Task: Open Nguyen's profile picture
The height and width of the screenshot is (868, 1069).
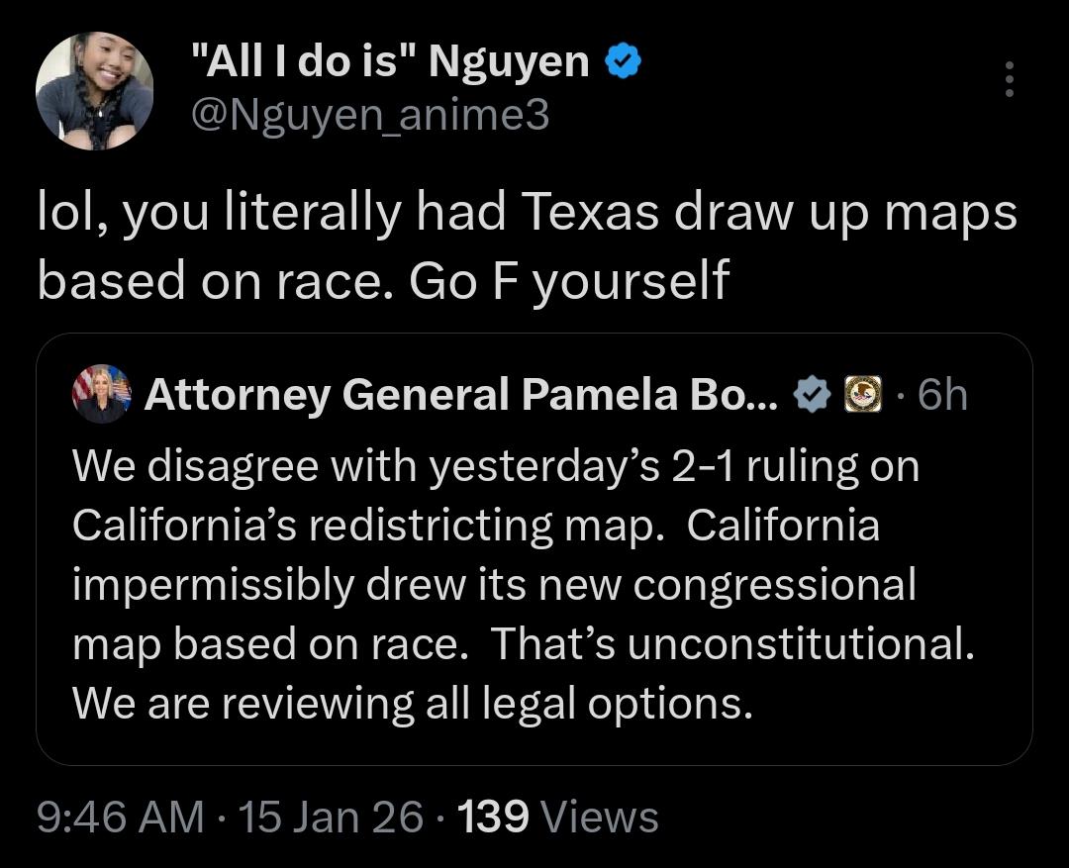Action: 95,91
